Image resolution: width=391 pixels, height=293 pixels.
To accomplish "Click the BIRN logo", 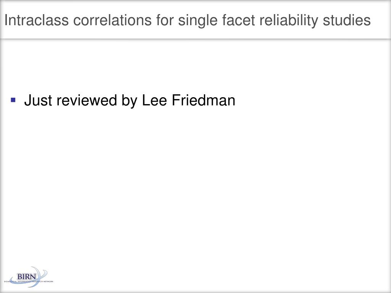I will (x=28, y=277).
